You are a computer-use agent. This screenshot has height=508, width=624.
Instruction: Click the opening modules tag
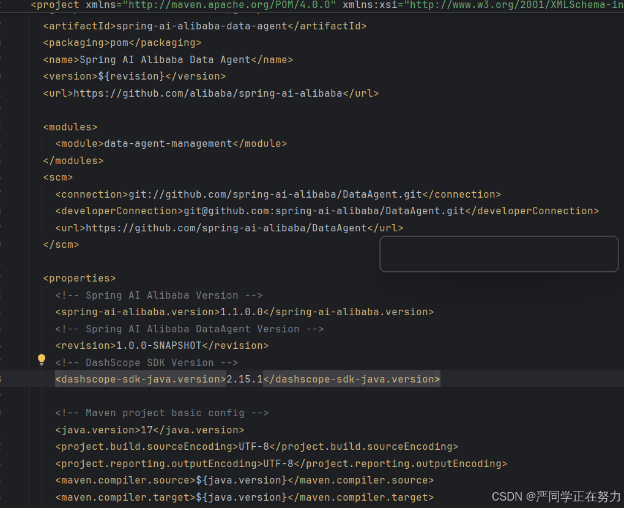pyautogui.click(x=70, y=127)
